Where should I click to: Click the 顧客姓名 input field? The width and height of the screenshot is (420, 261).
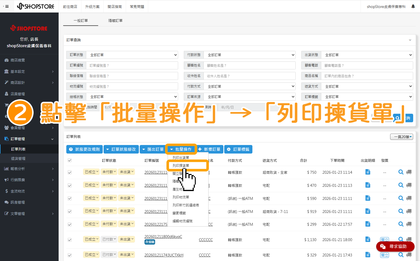tap(250, 65)
